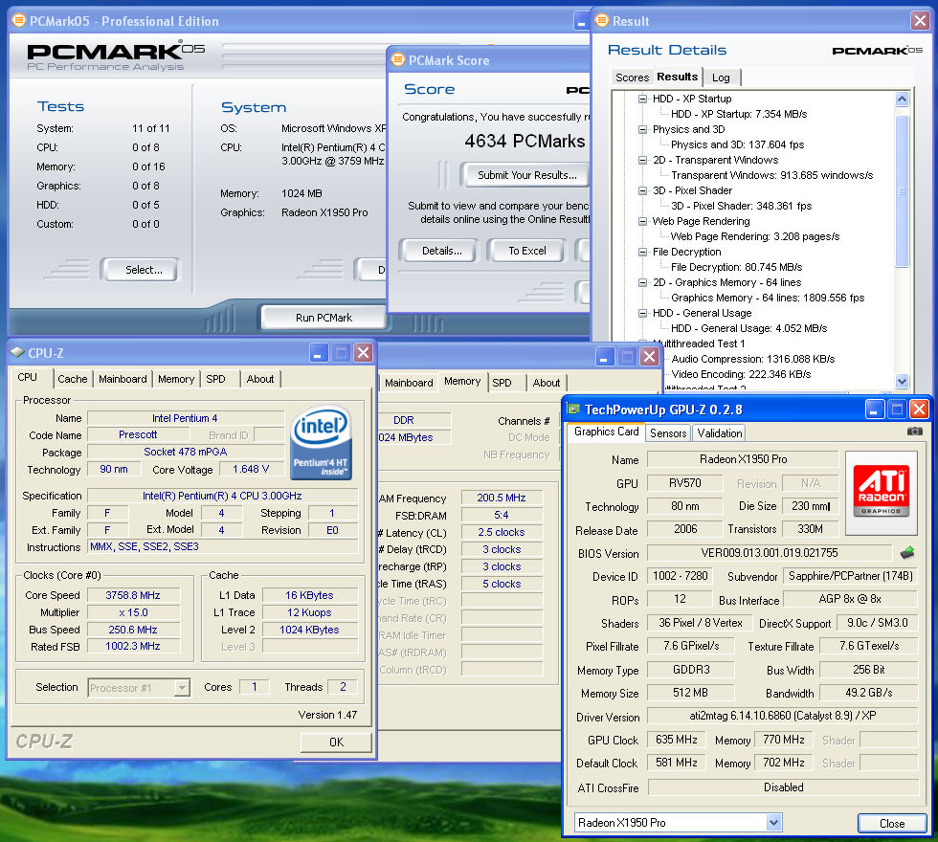
Task: Open the Cache tab in CPU-Z
Action: [x=73, y=379]
